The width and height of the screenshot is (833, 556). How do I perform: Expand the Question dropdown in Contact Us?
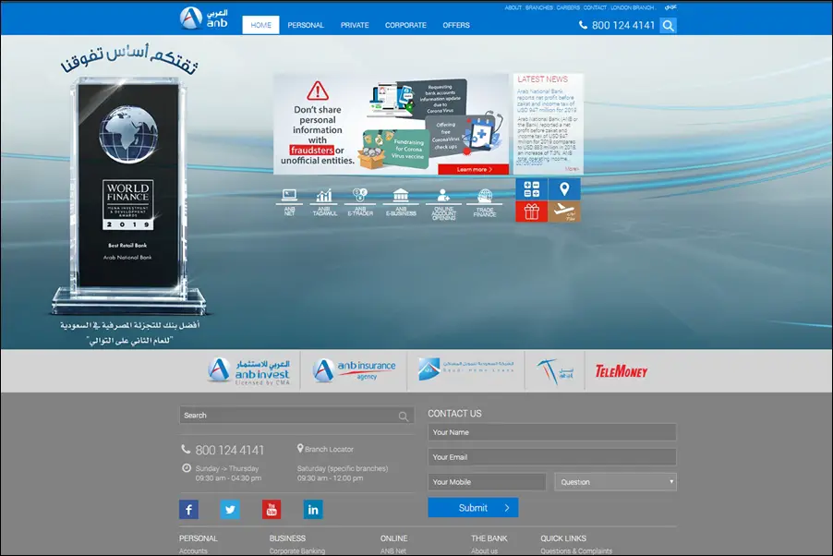point(616,482)
